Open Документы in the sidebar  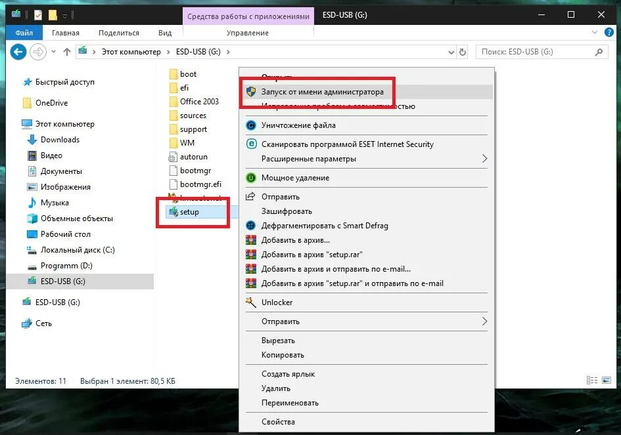pyautogui.click(x=61, y=171)
